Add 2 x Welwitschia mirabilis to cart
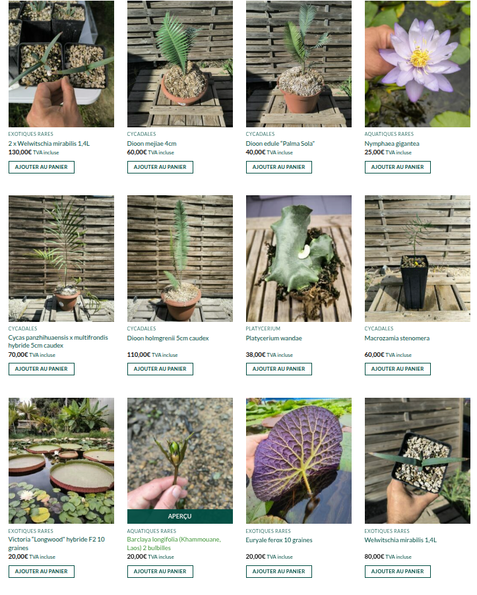Screen dimensions: 477x595 pos(42,168)
